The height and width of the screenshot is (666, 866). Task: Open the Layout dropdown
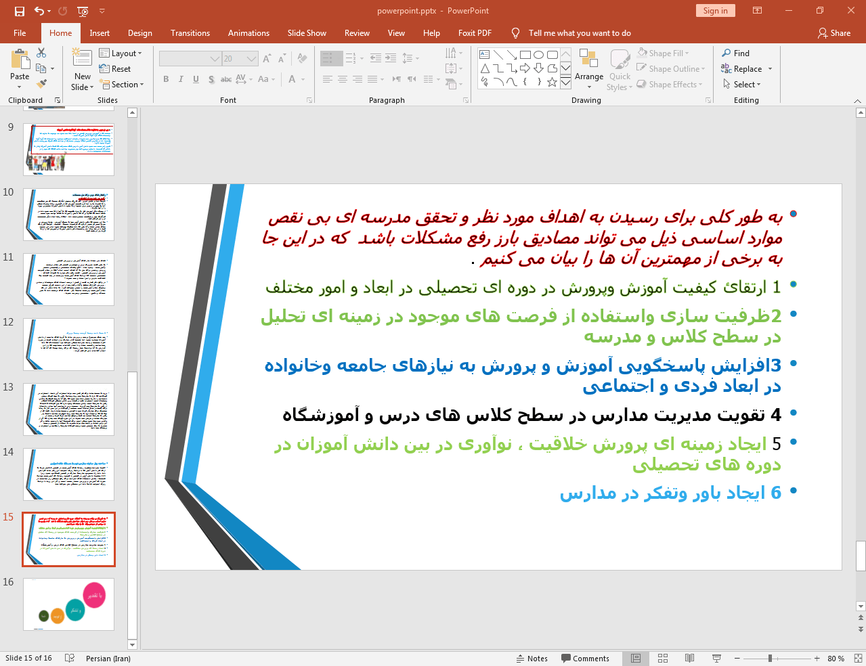click(x=121, y=53)
